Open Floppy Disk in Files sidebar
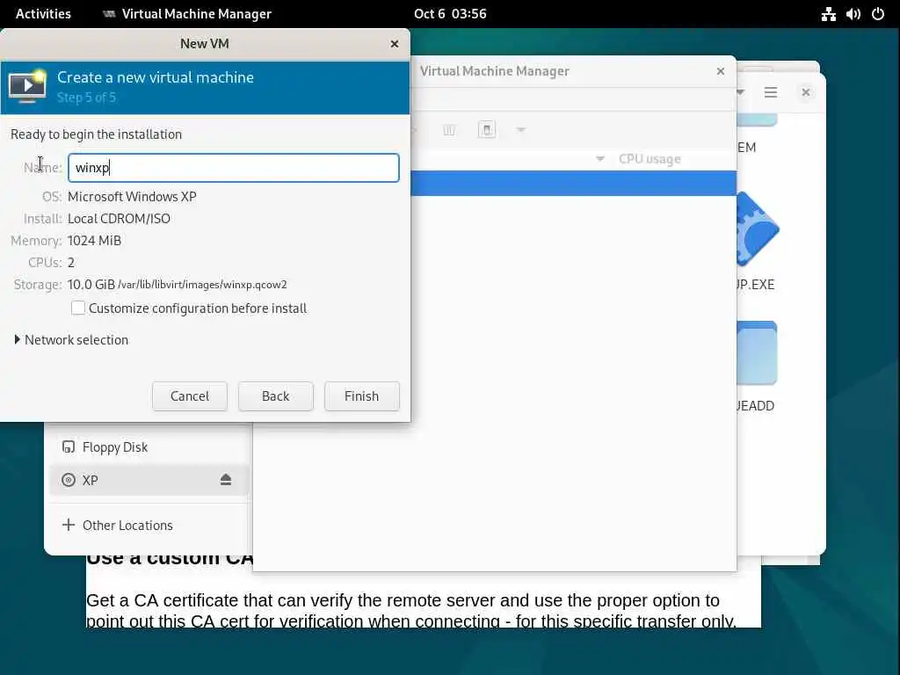This screenshot has height=675, width=900. tap(148, 447)
